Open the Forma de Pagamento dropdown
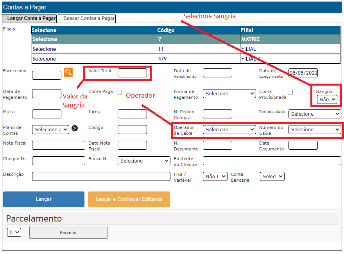344x254 pixels. 229,94
